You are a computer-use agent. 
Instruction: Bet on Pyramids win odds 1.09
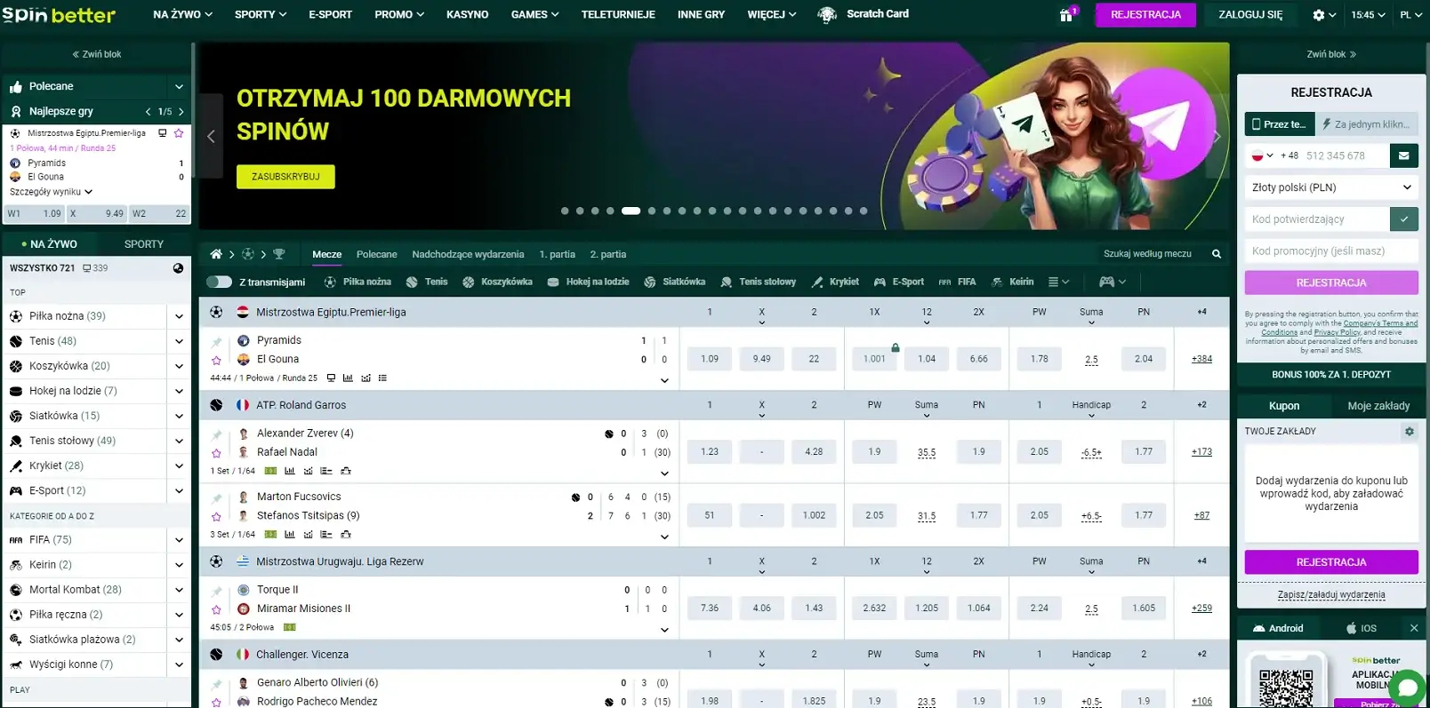[710, 359]
